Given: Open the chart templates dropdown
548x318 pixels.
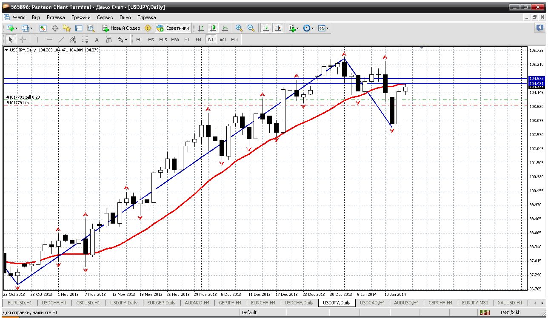Looking at the screenshot, I should point(323,28).
